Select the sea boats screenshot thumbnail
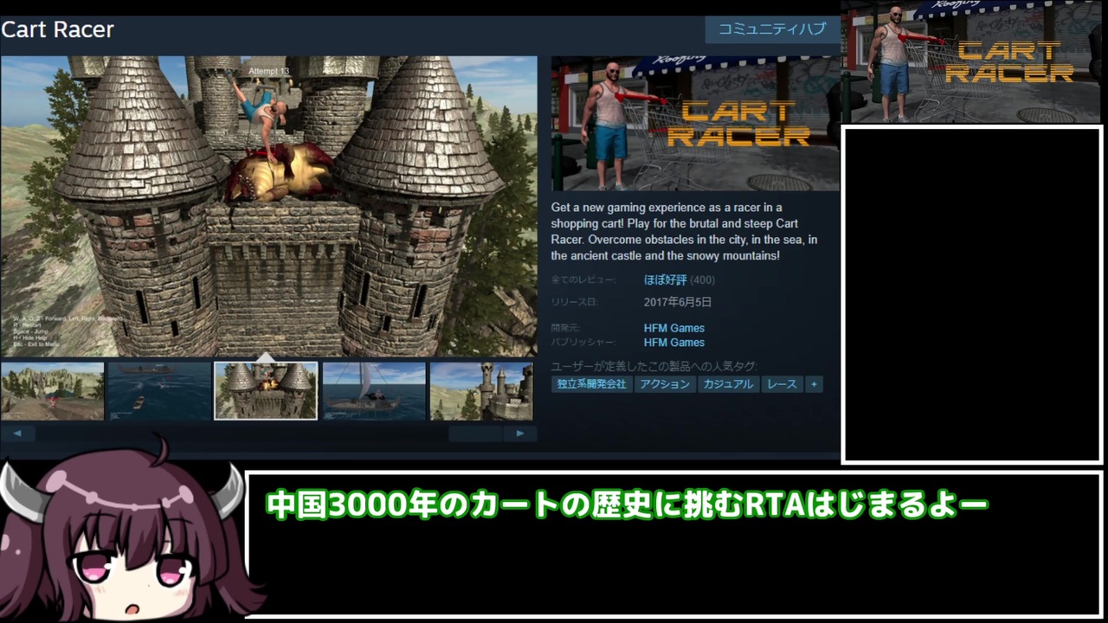 (x=159, y=391)
